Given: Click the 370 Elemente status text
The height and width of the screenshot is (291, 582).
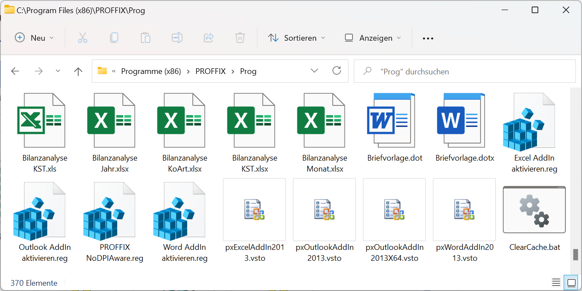Looking at the screenshot, I should point(34,283).
